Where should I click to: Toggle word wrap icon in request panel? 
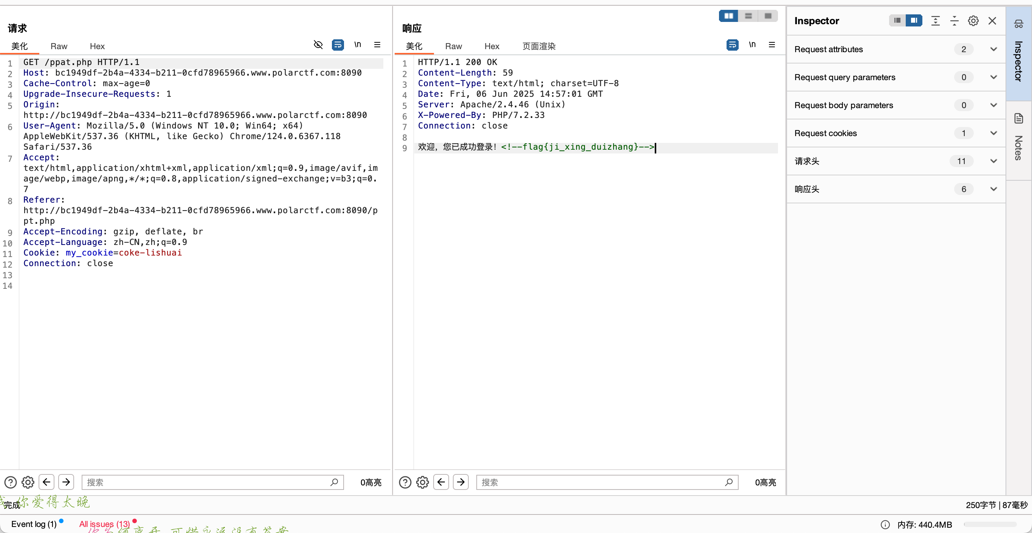click(338, 45)
